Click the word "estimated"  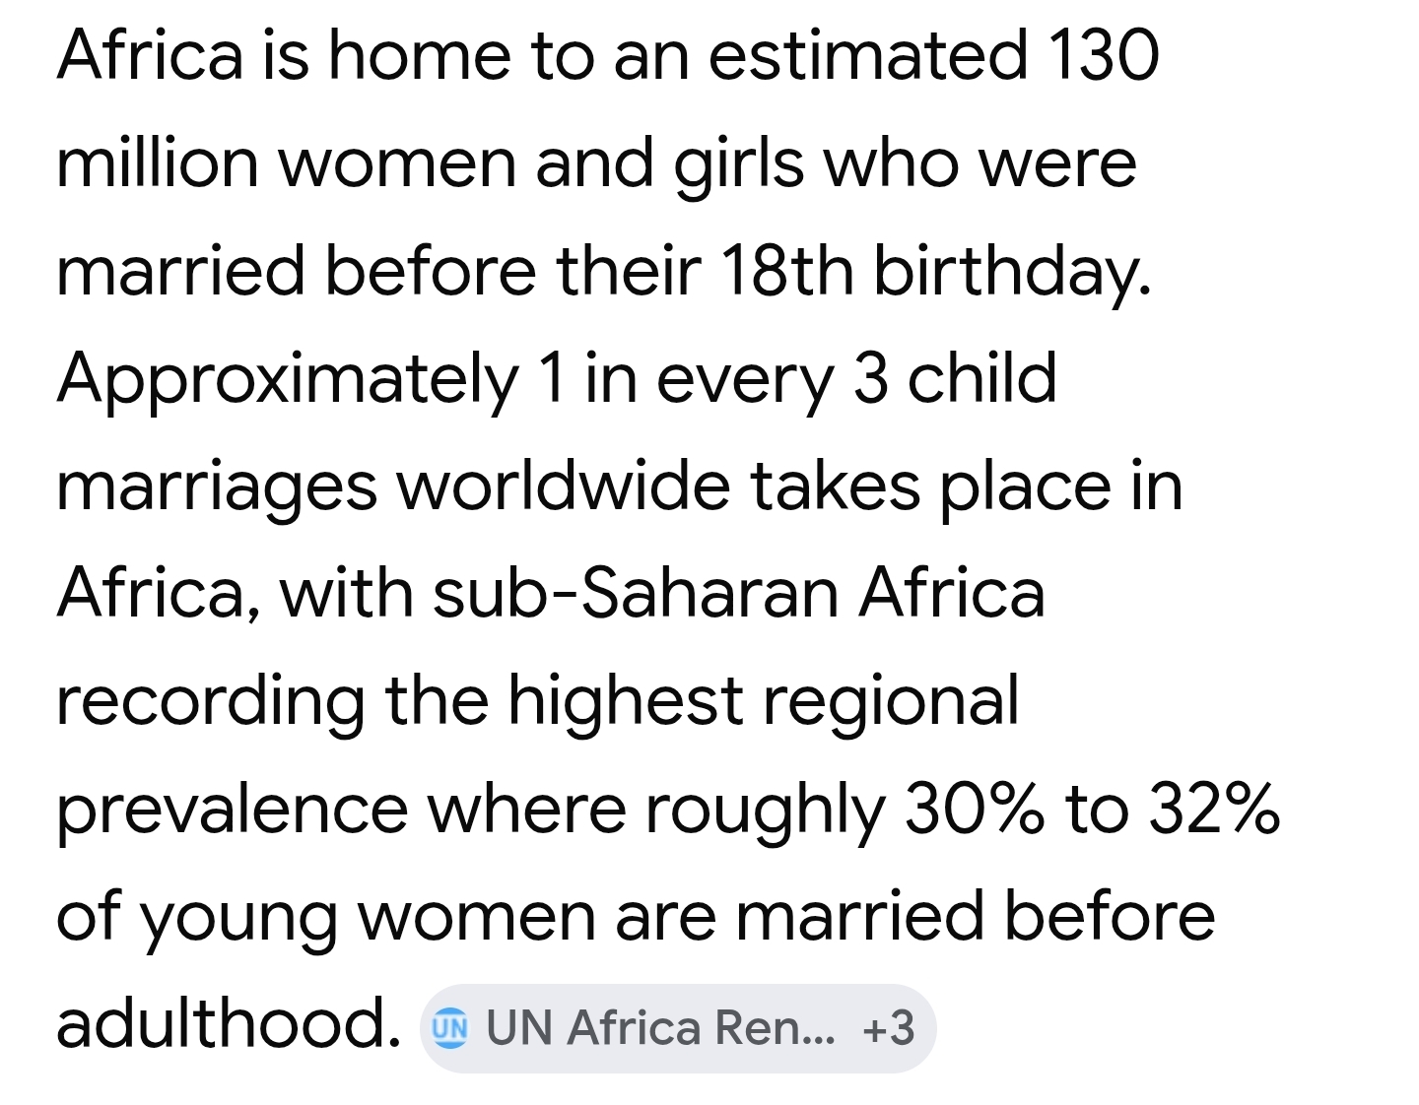(x=868, y=54)
